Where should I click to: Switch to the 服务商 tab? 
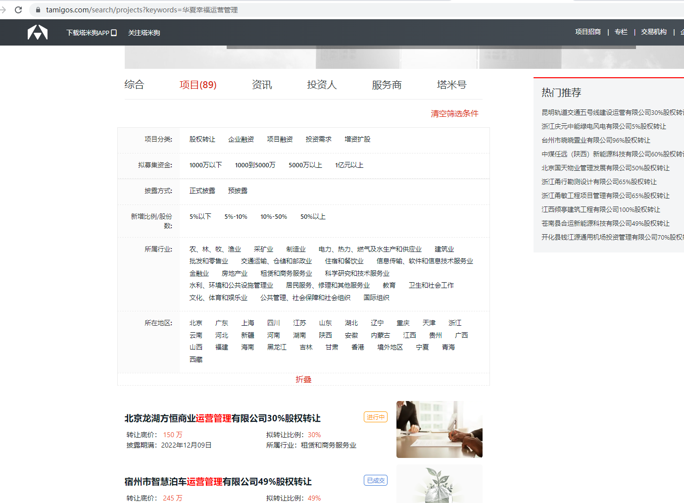387,85
